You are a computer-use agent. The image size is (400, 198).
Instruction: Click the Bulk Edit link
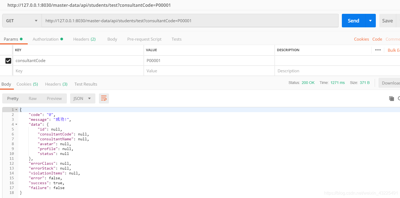pos(394,50)
